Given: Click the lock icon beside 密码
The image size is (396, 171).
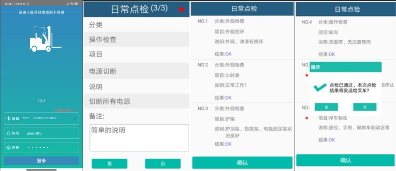Looking at the screenshot, I should click(x=8, y=148).
